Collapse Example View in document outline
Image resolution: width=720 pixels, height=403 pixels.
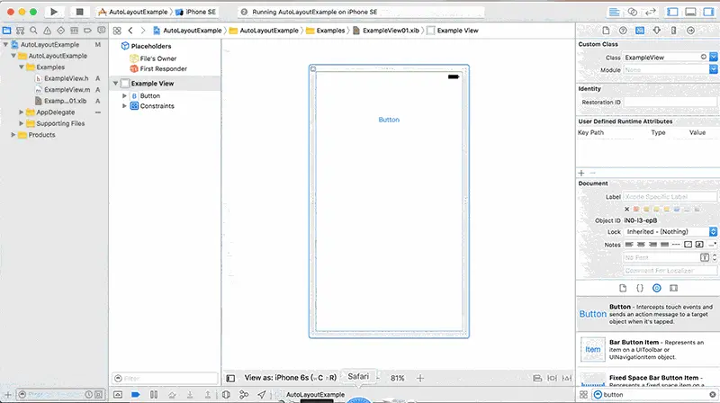click(115, 84)
